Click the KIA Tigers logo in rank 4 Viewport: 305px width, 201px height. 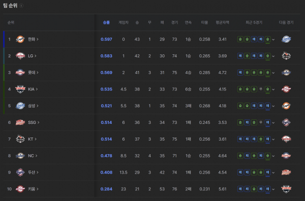click(x=20, y=89)
